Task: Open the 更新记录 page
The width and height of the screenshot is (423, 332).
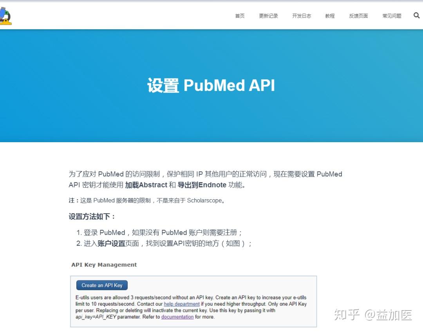Action: pyautogui.click(x=268, y=16)
